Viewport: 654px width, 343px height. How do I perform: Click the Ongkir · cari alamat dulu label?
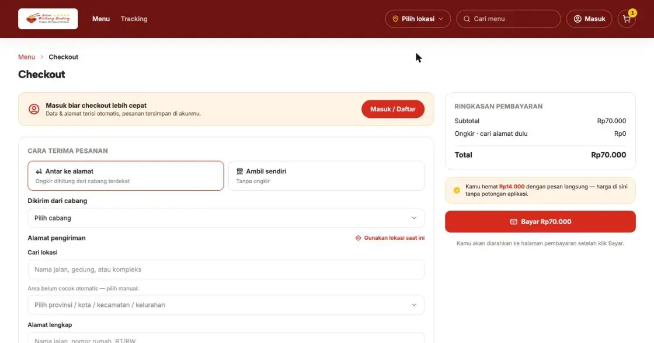click(x=491, y=134)
